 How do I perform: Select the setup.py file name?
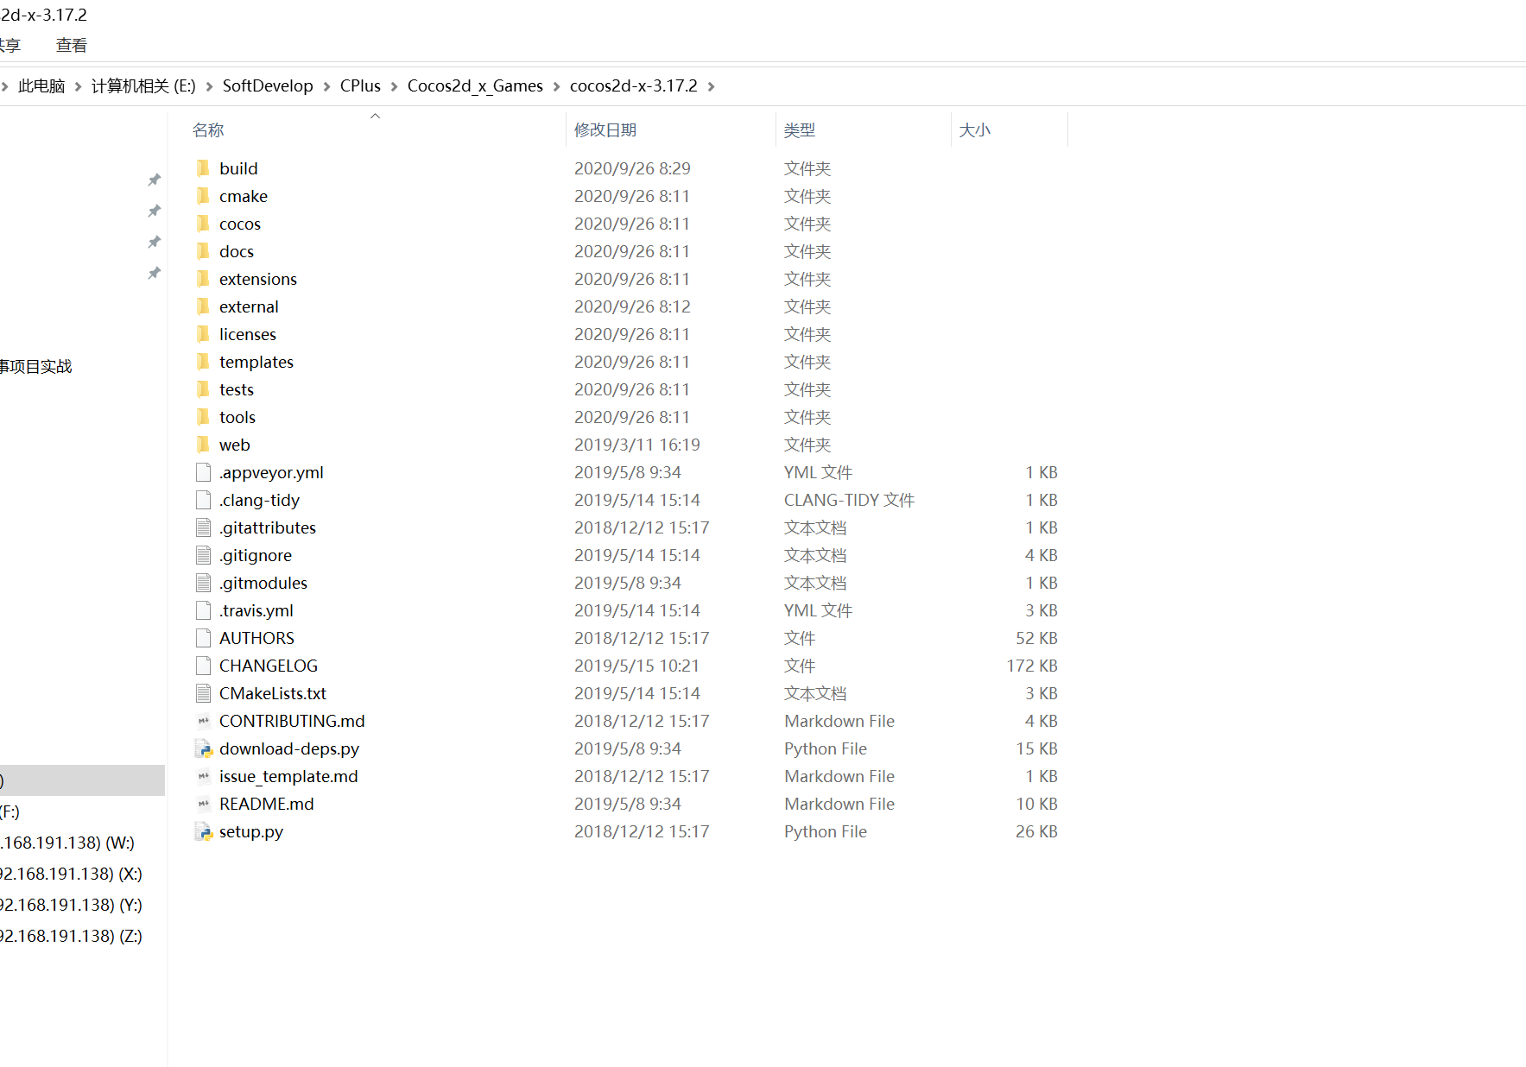(251, 831)
